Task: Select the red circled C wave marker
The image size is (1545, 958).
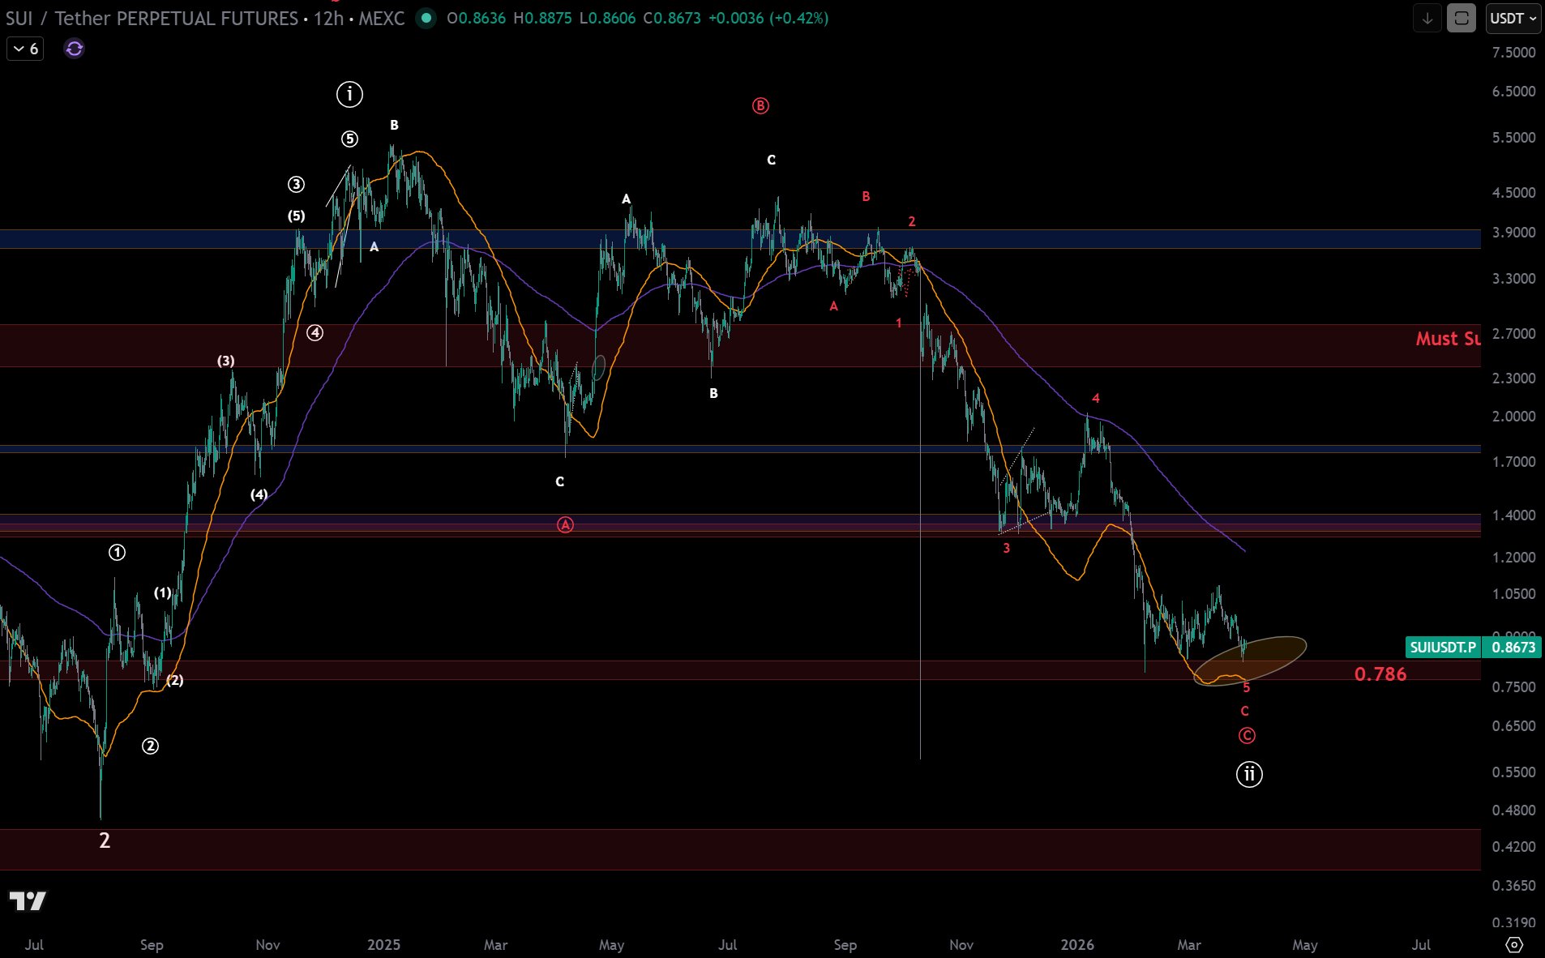Action: point(1247,736)
